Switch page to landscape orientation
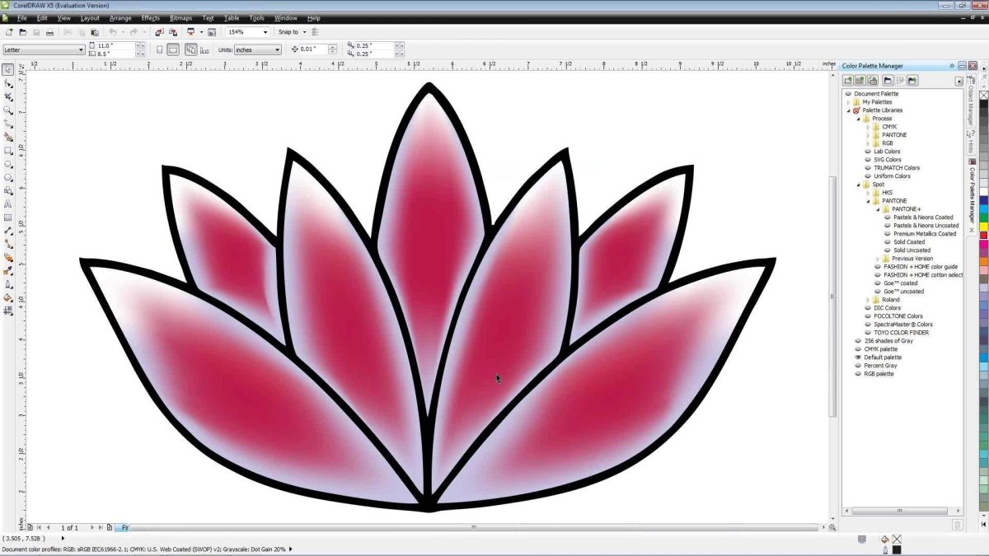Viewport: 989px width, 556px height. [x=173, y=49]
